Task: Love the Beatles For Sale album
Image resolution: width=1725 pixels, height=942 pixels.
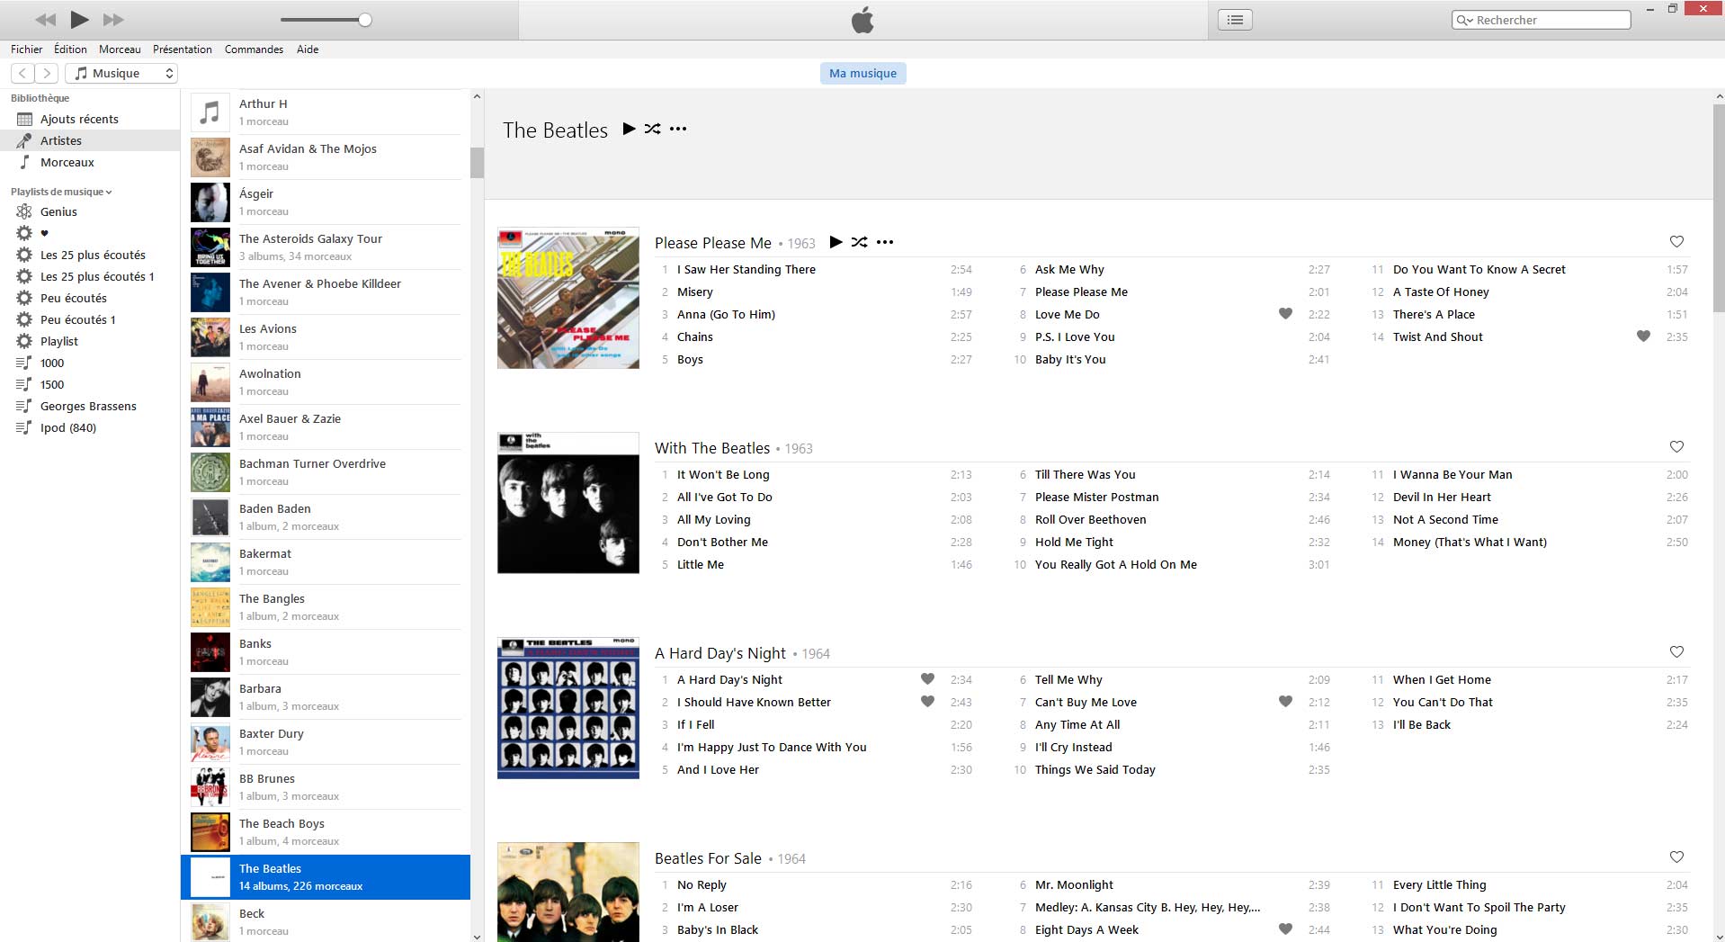Action: [1676, 857]
